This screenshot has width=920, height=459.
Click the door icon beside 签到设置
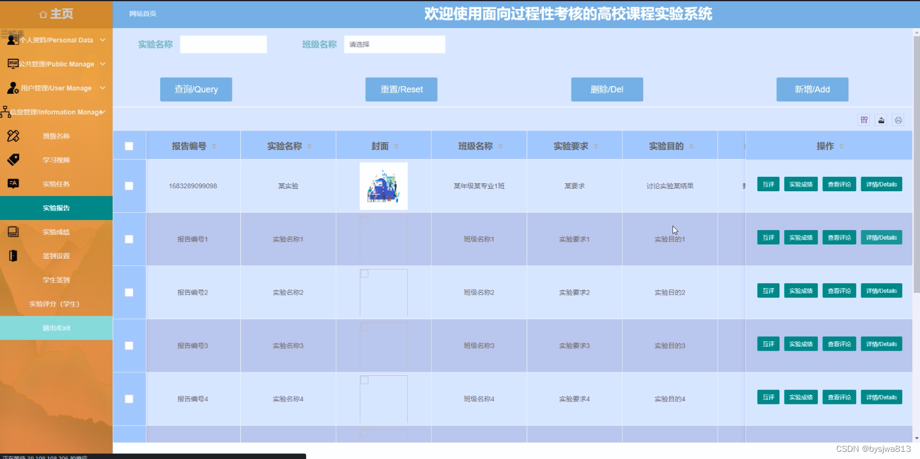tap(13, 256)
